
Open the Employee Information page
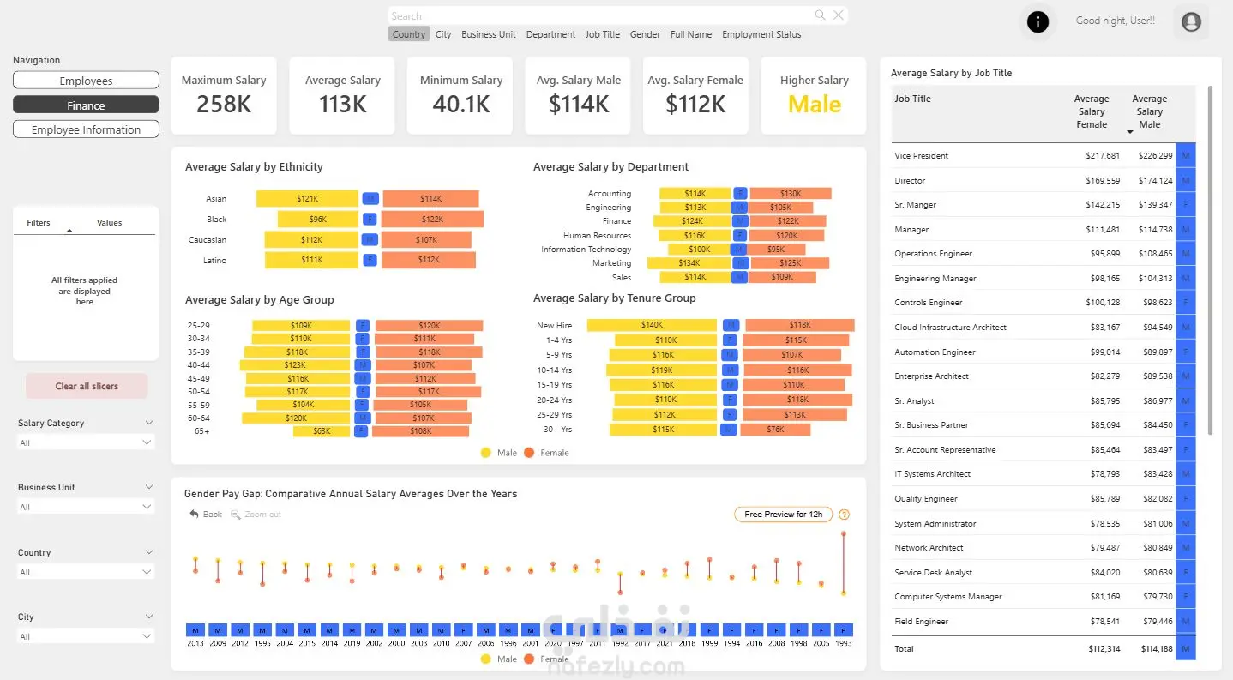point(86,129)
